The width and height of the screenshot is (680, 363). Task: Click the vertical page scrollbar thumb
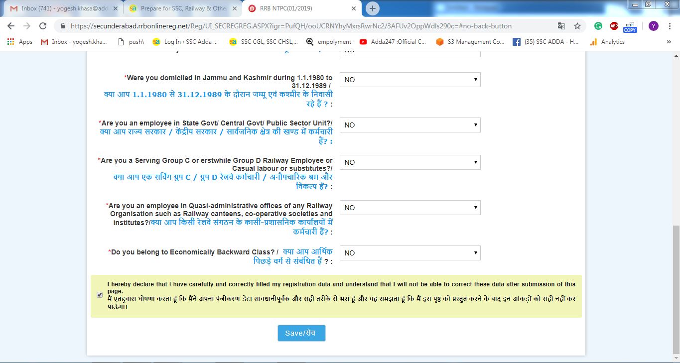[676, 289]
